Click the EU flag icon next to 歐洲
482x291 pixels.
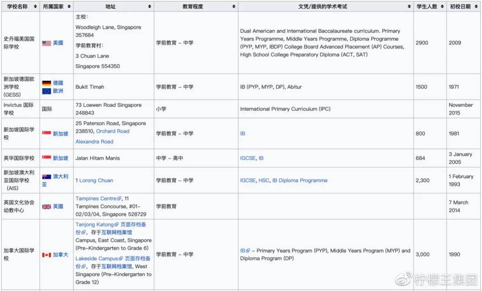[46, 90]
